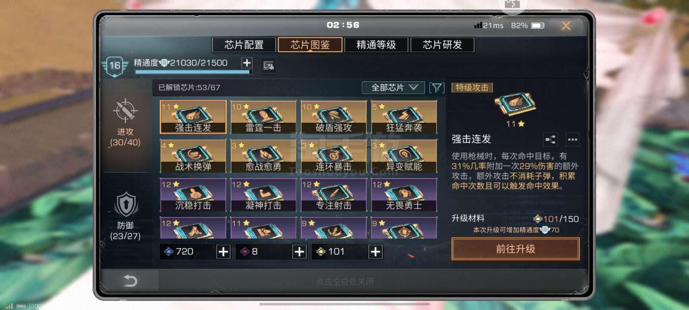Click plus button beside 精通度 21030/21500
Viewport: 689px width, 310px height.
tap(246, 63)
